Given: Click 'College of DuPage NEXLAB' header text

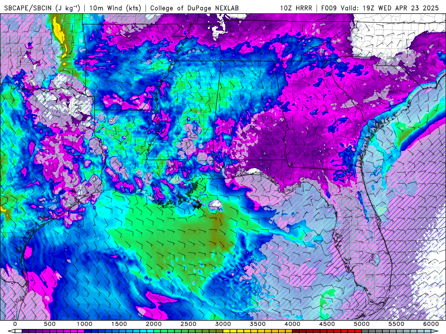Looking at the screenshot, I should point(194,8).
